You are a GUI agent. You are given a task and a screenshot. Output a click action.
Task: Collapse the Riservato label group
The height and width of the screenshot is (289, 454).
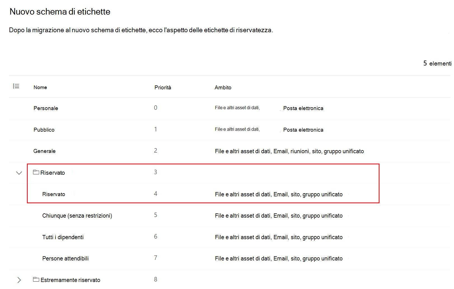[19, 173]
